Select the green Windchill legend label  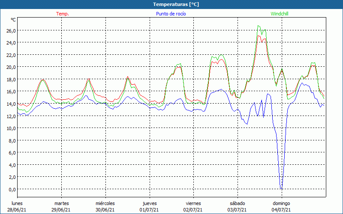click(x=280, y=14)
